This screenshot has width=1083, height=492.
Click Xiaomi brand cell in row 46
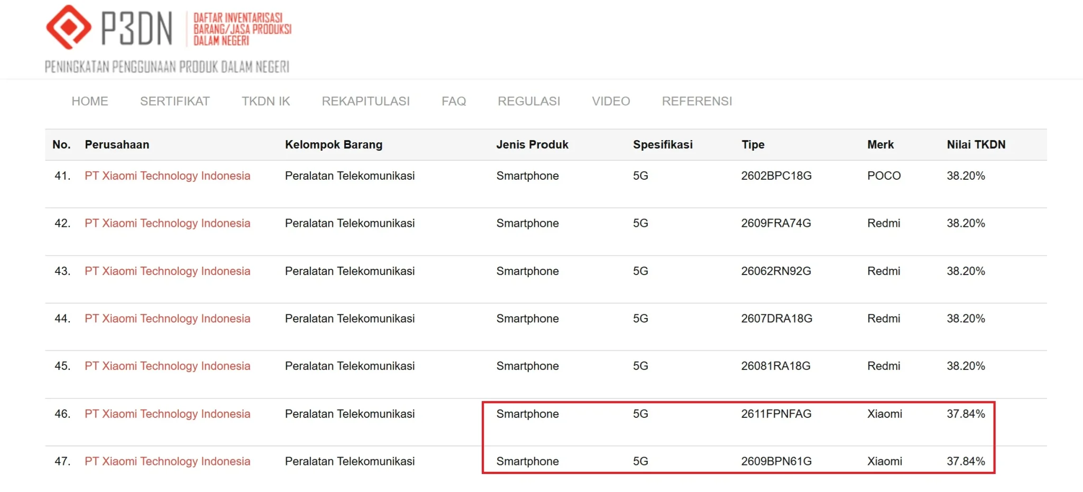(885, 414)
